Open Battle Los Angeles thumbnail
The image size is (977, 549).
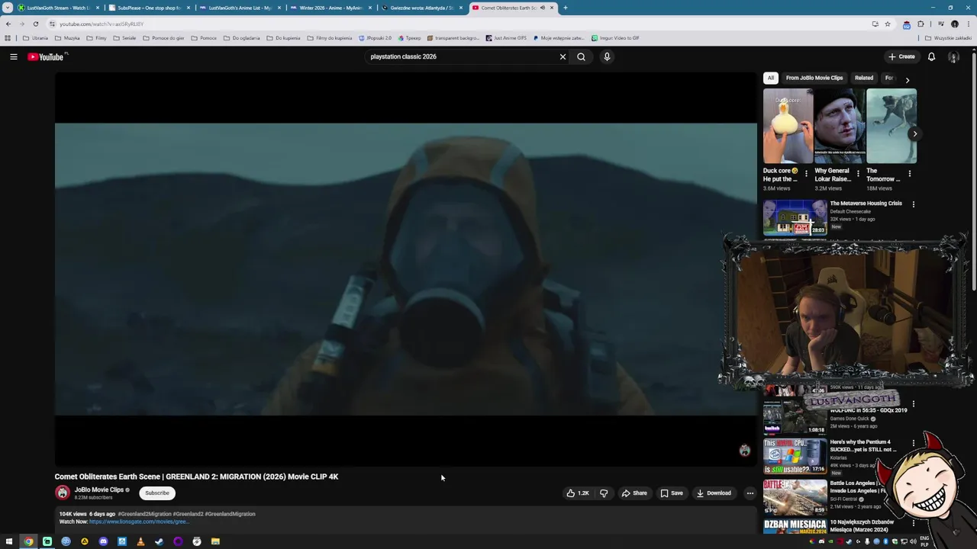pyautogui.click(x=795, y=496)
